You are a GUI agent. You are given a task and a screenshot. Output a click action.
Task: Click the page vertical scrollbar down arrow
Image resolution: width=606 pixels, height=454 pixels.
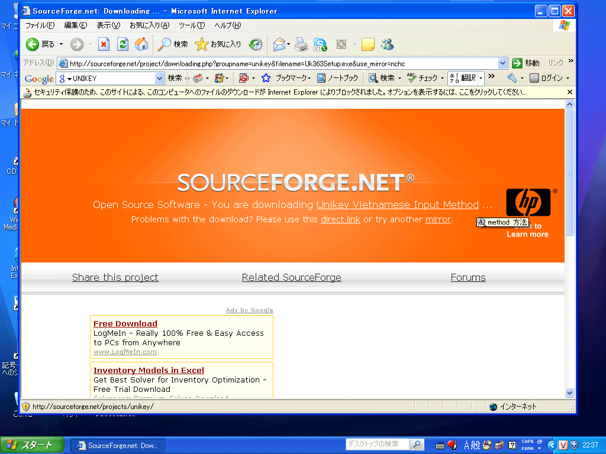pos(570,393)
